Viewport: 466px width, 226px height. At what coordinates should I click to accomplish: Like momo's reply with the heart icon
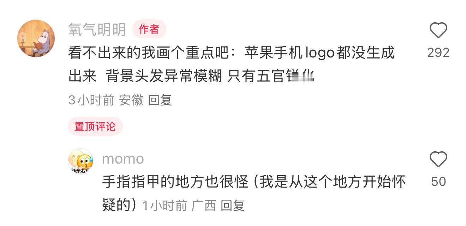tap(438, 159)
